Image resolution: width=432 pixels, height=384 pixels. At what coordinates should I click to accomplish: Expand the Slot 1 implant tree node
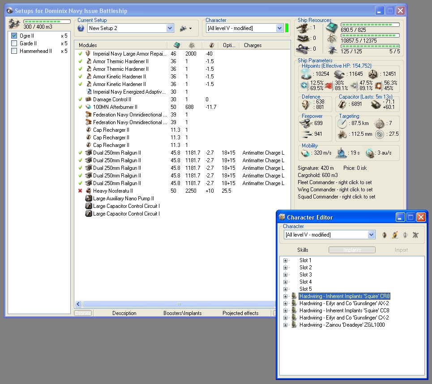[285, 260]
